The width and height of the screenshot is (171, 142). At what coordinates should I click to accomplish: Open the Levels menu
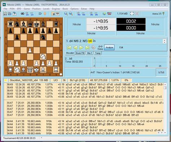[46, 9]
